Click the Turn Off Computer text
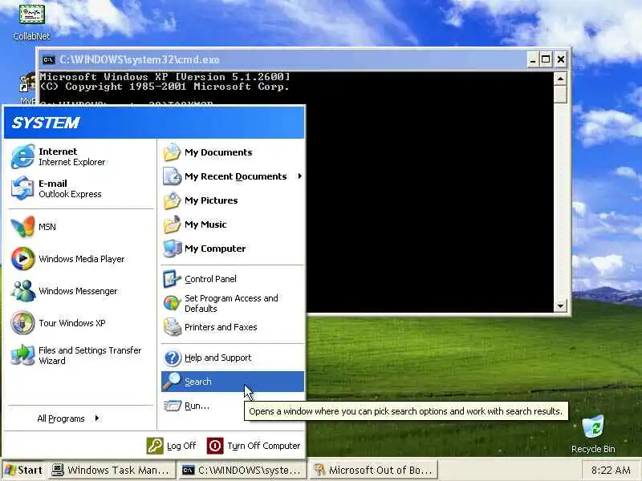Image resolution: width=642 pixels, height=481 pixels. tap(264, 446)
